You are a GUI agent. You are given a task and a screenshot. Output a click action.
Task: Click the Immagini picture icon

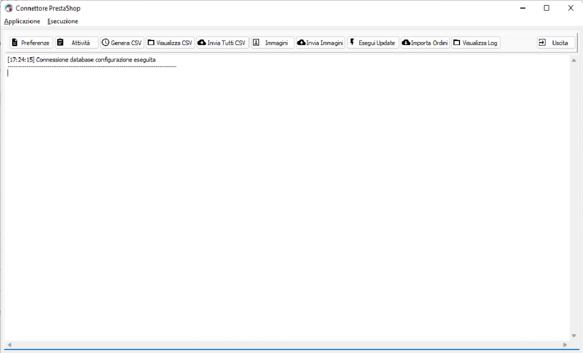[x=256, y=42]
